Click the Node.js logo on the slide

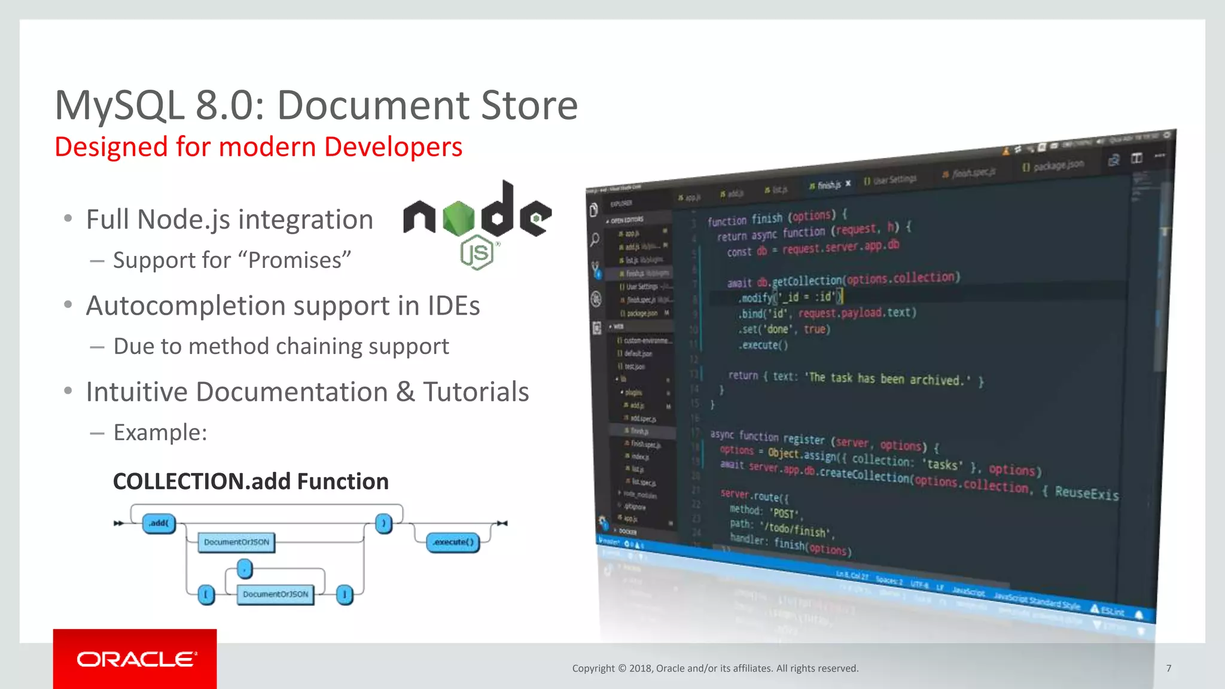pyautogui.click(x=477, y=225)
